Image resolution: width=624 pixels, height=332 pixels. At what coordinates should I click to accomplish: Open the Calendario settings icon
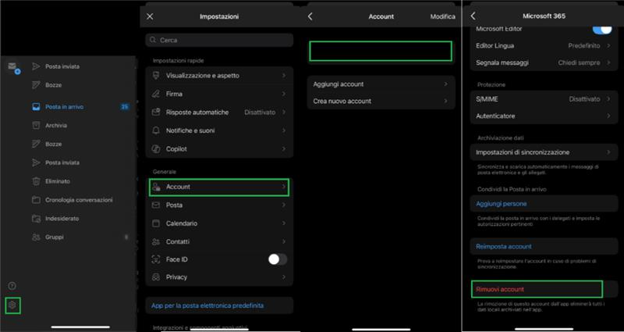point(156,223)
